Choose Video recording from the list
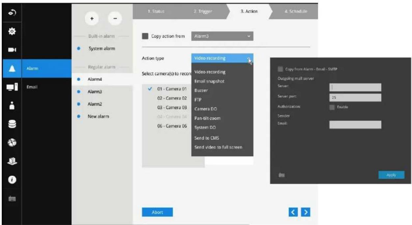 [210, 72]
